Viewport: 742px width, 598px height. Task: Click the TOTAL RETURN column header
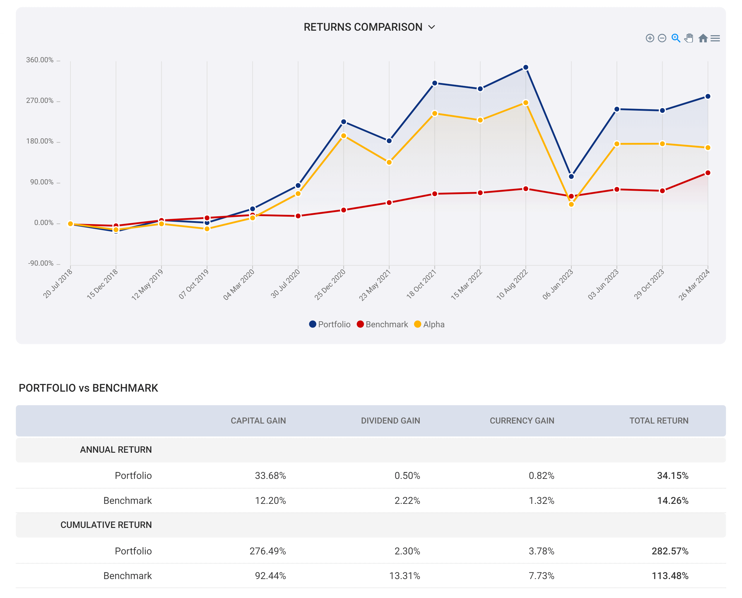659,421
